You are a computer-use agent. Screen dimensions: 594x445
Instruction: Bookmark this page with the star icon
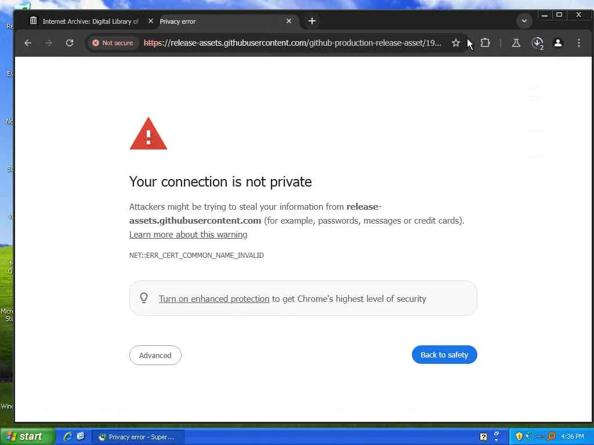(x=455, y=43)
